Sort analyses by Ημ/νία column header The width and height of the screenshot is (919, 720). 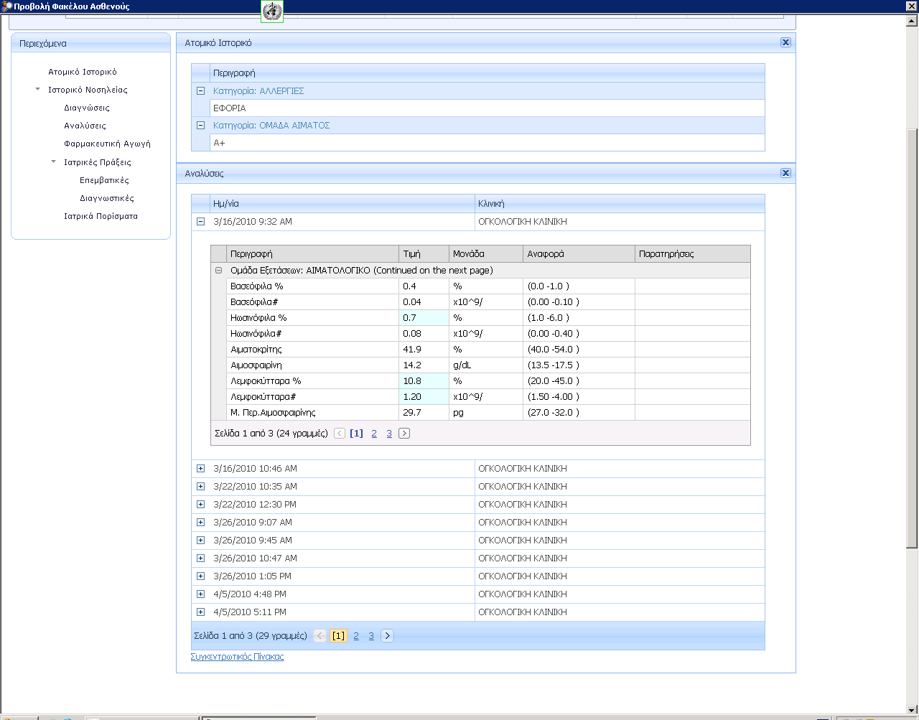pyautogui.click(x=342, y=204)
